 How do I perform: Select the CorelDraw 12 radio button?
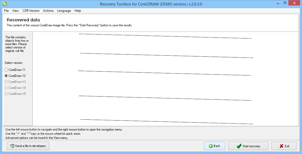point(15,76)
